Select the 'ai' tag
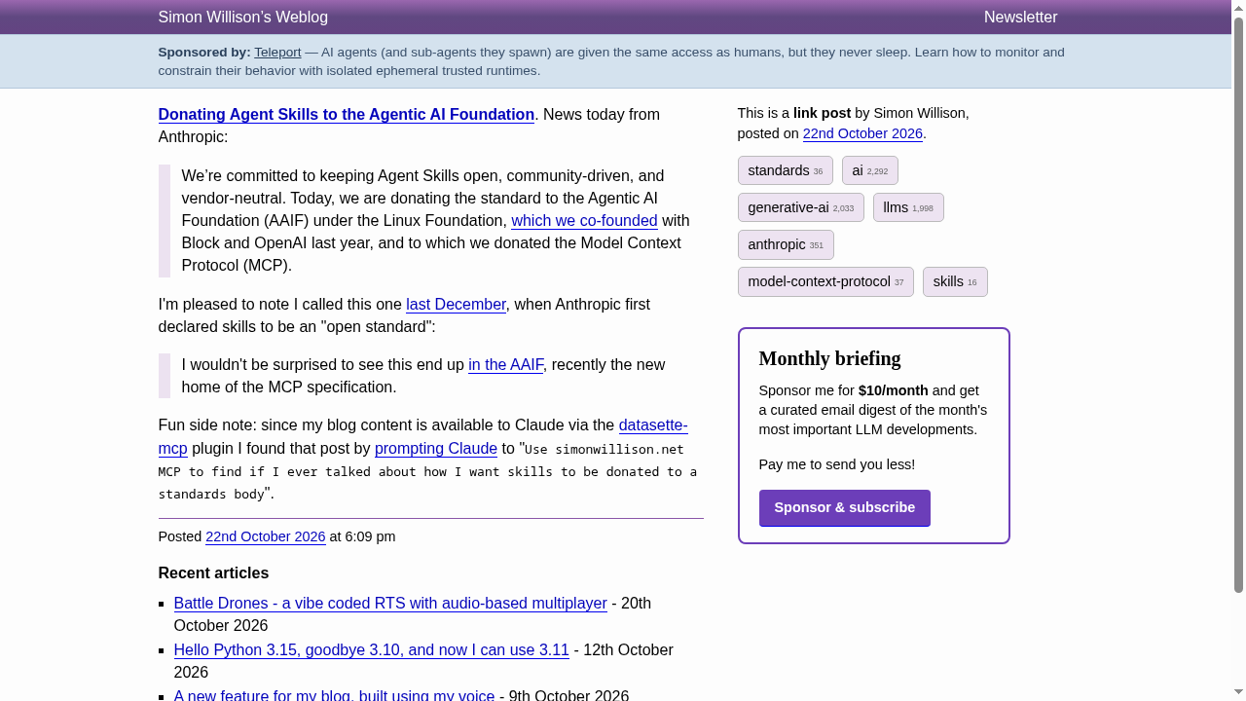Viewport: 1246px width, 701px height. pos(870,170)
